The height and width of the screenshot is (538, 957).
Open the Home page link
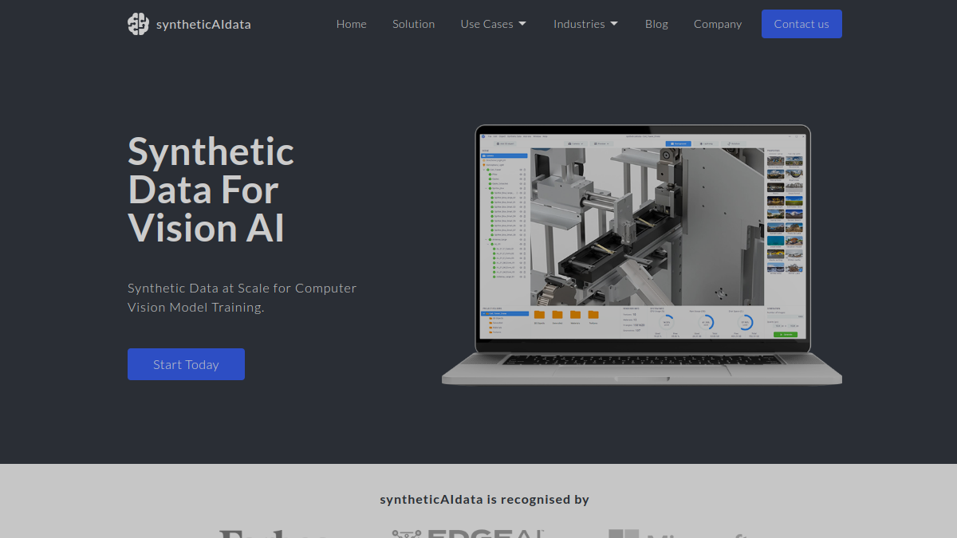point(352,24)
